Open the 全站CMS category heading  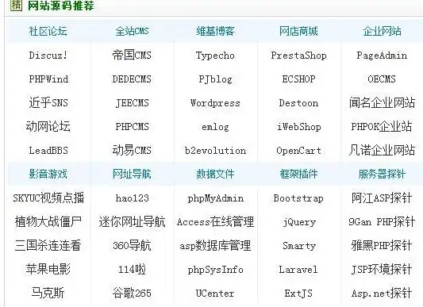(x=132, y=31)
